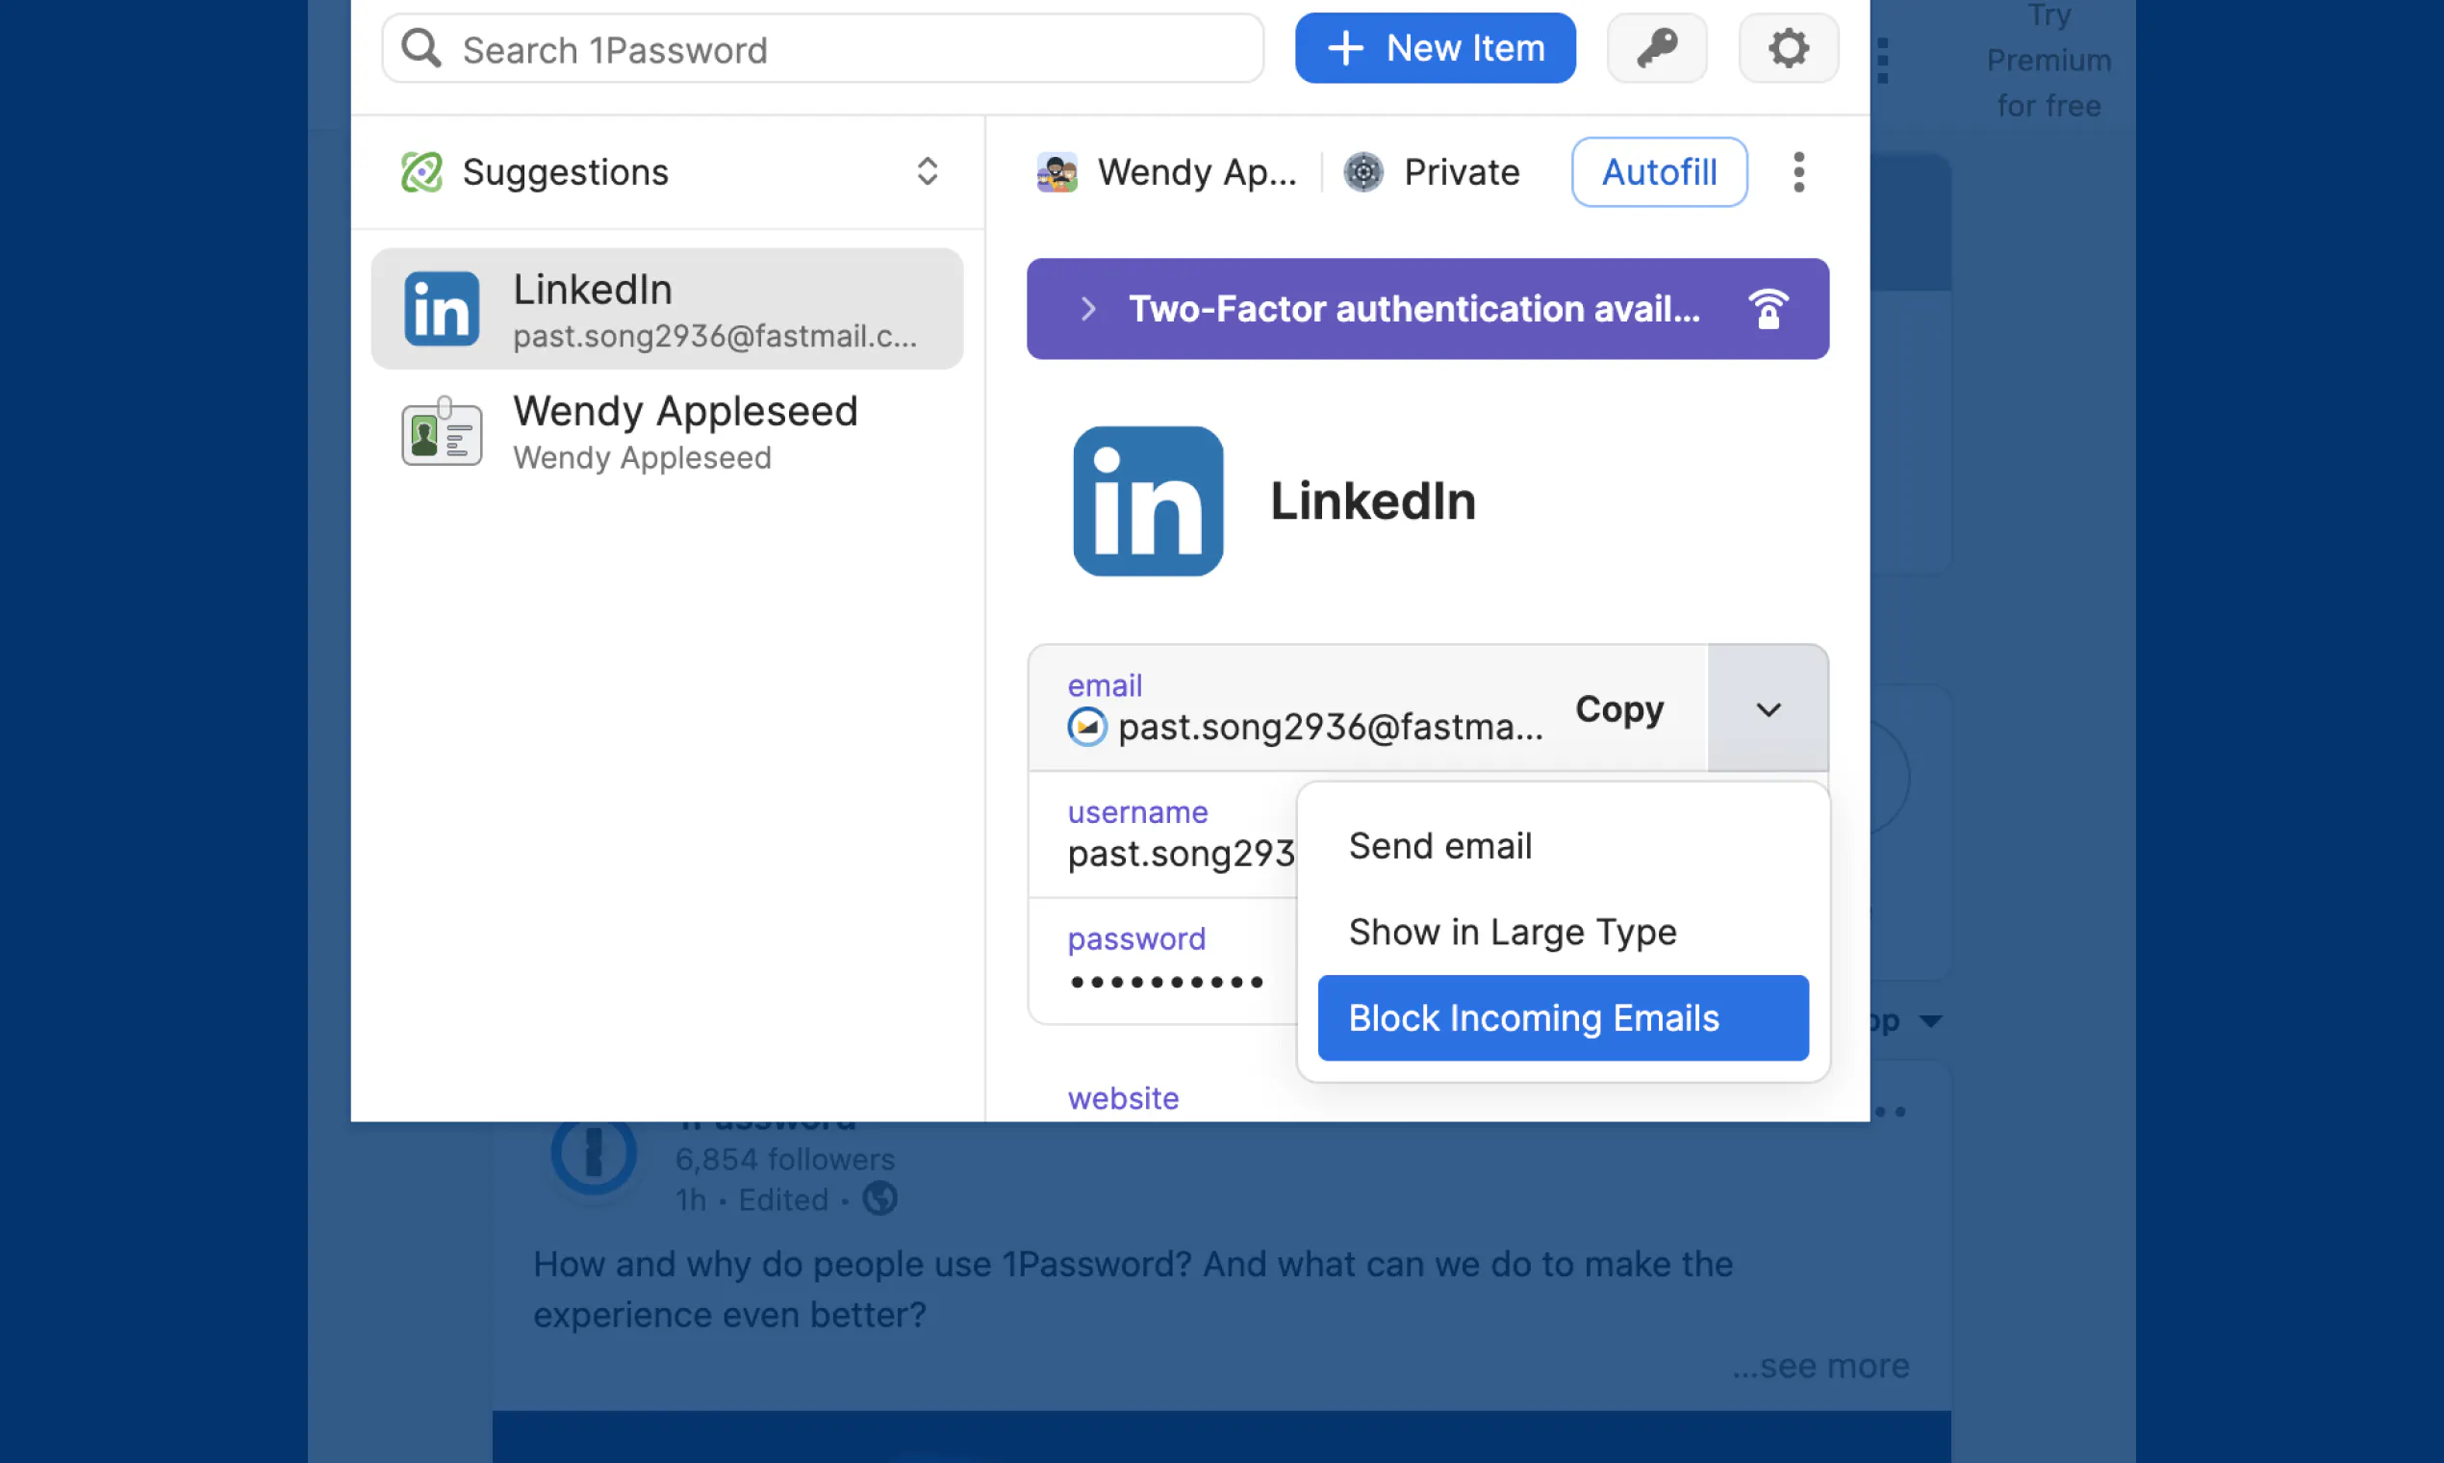Click the Autofill button
This screenshot has width=2444, height=1463.
point(1659,171)
